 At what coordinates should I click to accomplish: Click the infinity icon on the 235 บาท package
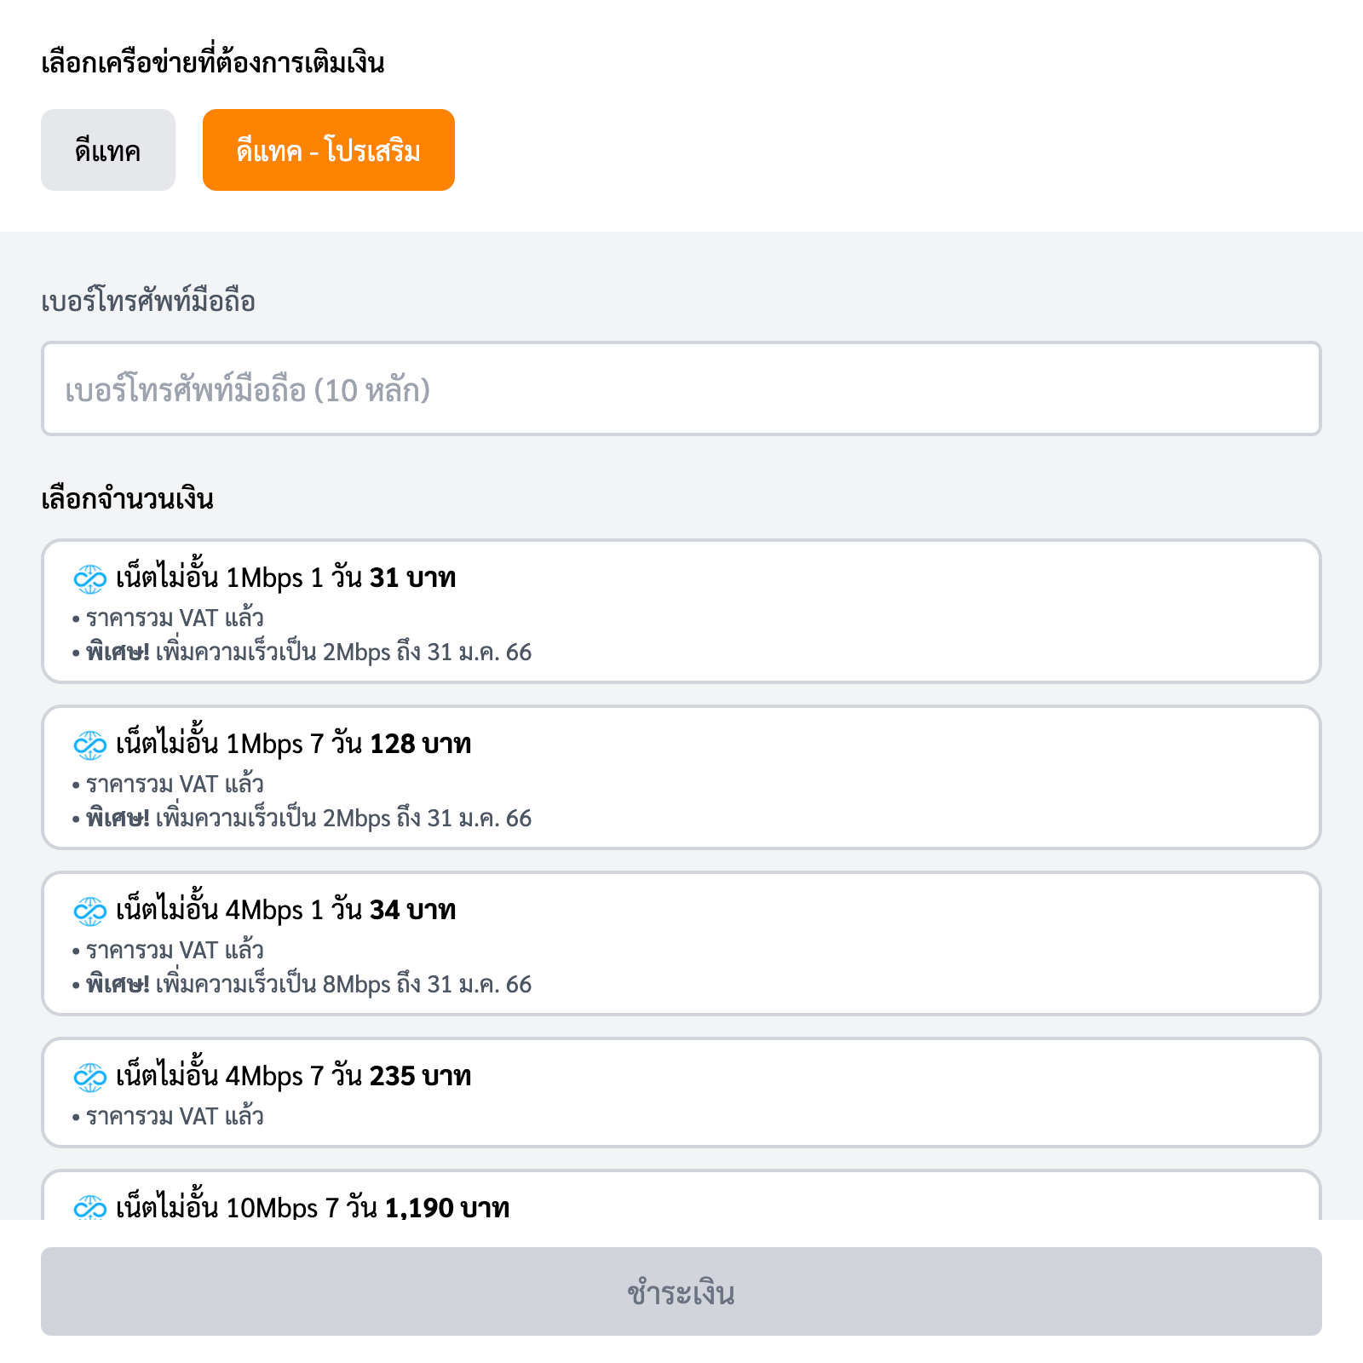point(89,1078)
